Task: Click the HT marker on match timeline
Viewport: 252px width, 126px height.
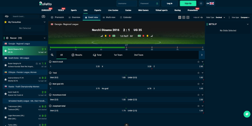Action: [x=126, y=45]
